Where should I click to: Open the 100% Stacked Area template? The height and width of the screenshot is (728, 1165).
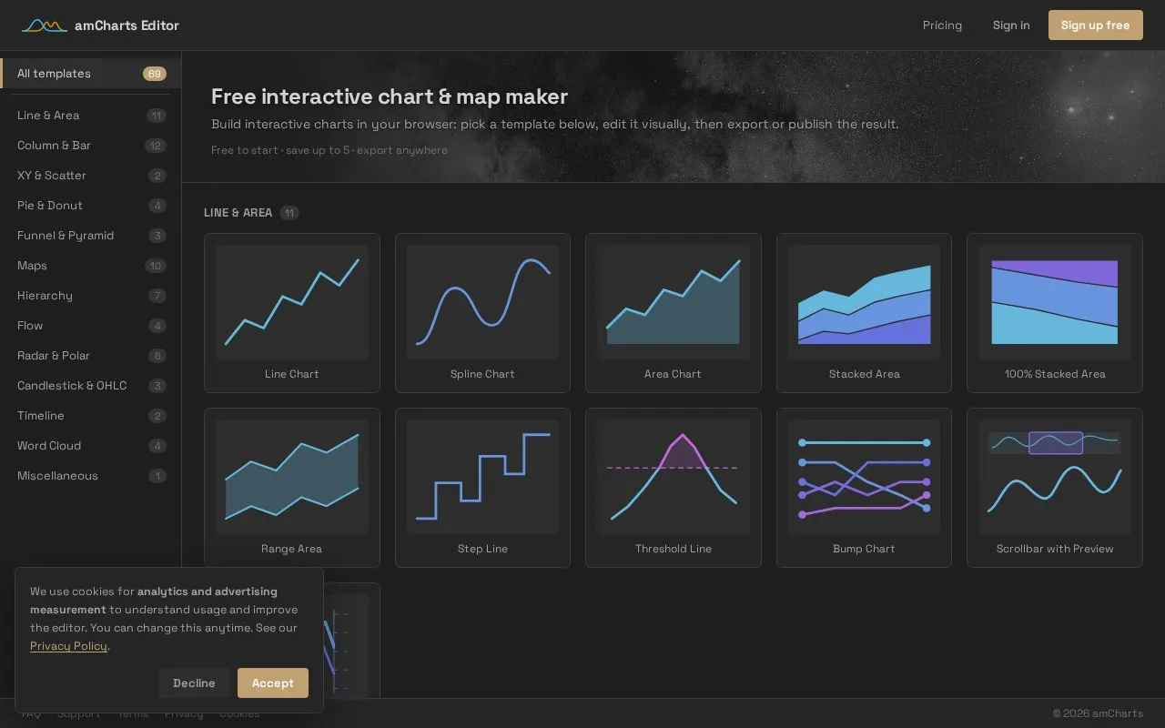coord(1055,313)
